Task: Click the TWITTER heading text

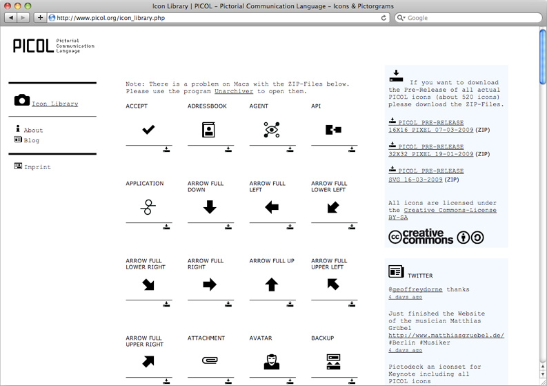Action: coord(420,276)
